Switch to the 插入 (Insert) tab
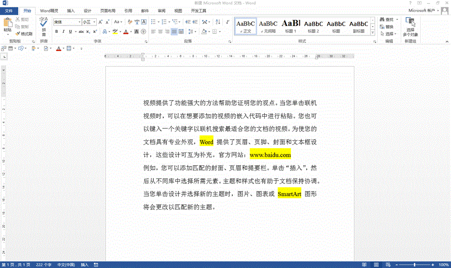 [71, 10]
